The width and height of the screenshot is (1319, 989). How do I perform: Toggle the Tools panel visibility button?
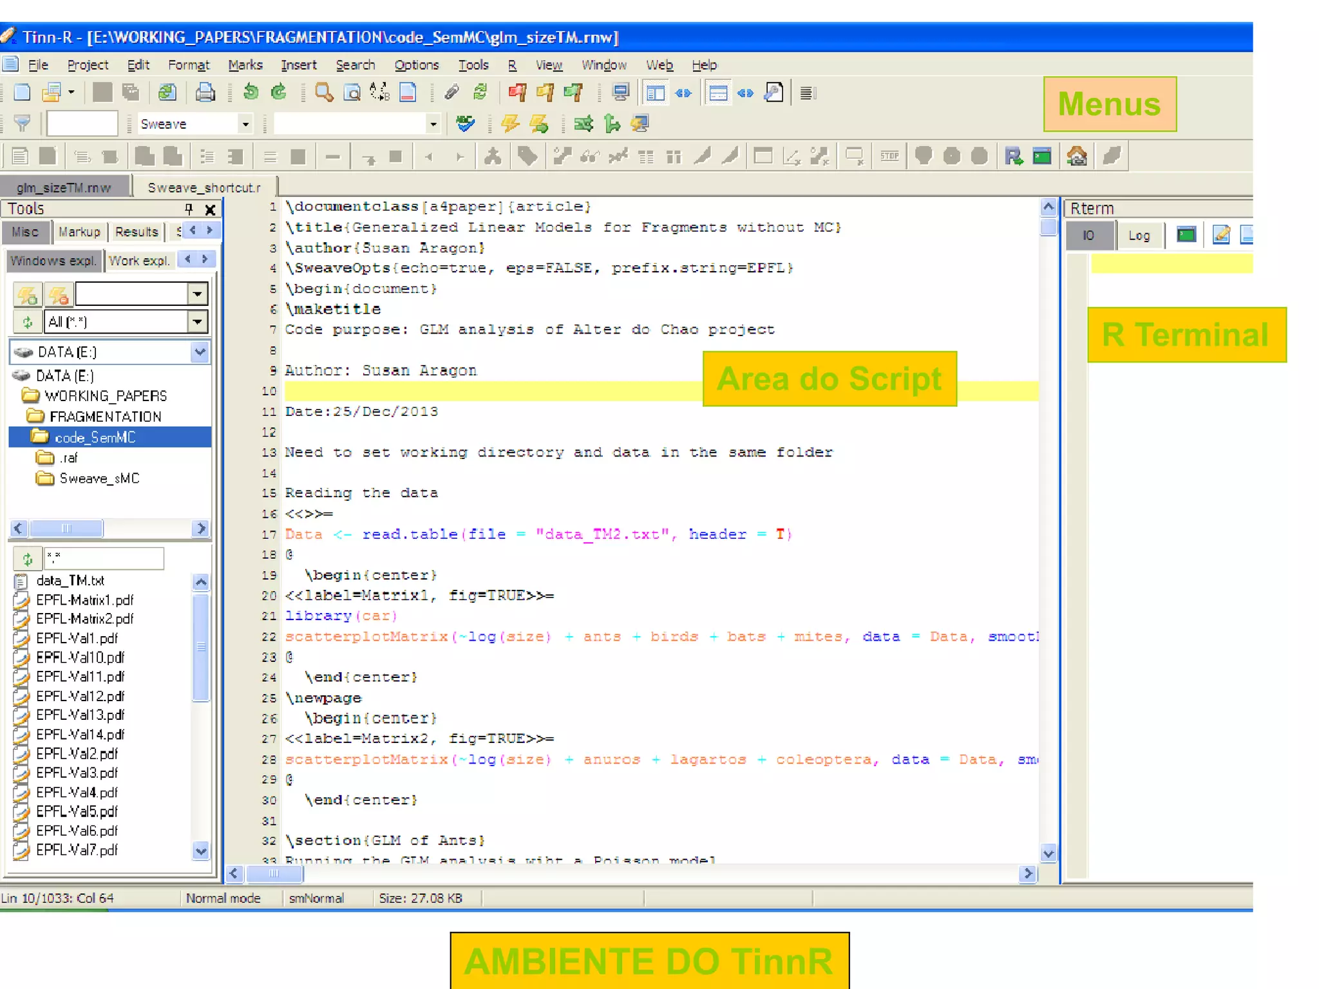656,93
